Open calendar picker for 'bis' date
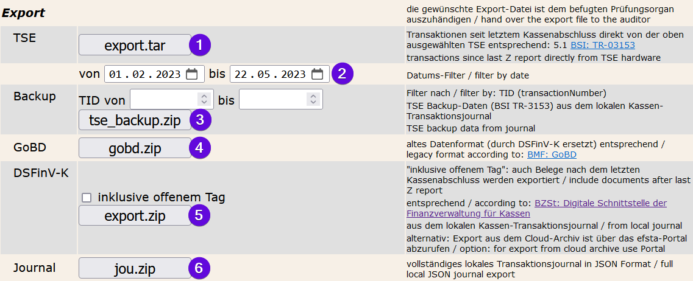Image resolution: width=693 pixels, height=281 pixels. point(317,74)
